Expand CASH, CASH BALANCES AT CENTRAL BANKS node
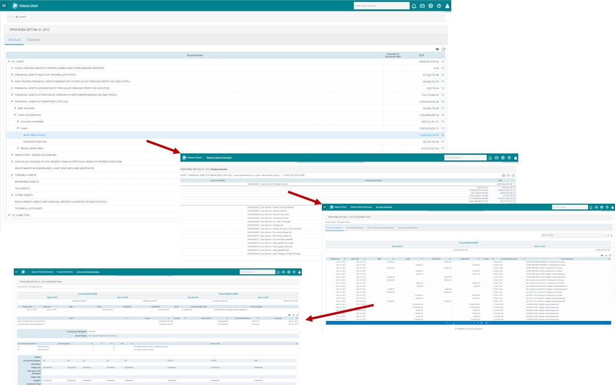Image resolution: width=615 pixels, height=385 pixels. click(x=12, y=68)
